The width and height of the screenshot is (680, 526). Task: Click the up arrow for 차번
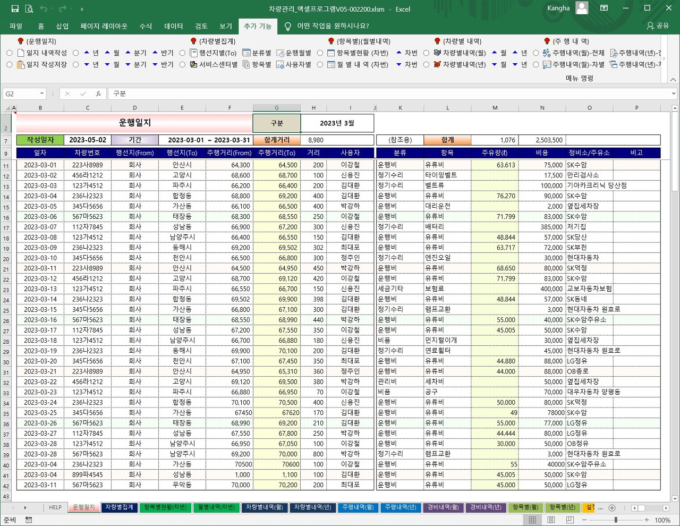tap(399, 53)
